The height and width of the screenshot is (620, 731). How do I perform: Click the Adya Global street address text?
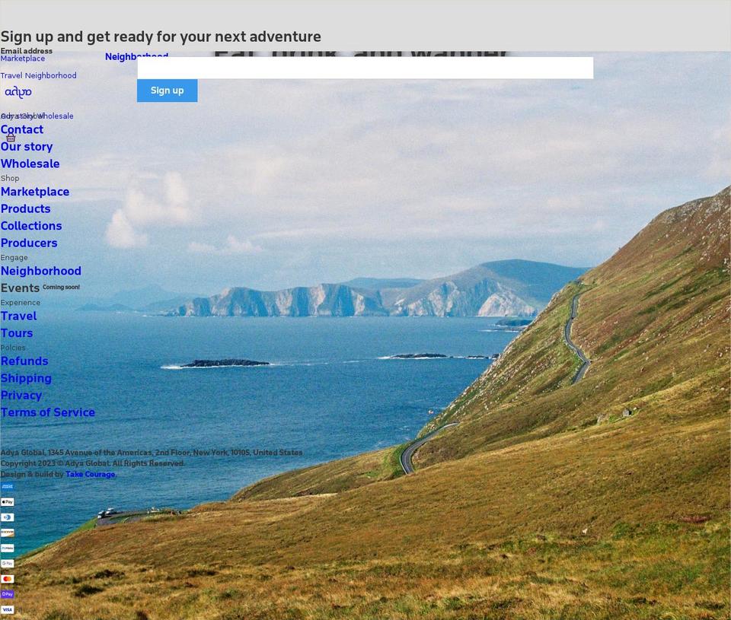(152, 453)
